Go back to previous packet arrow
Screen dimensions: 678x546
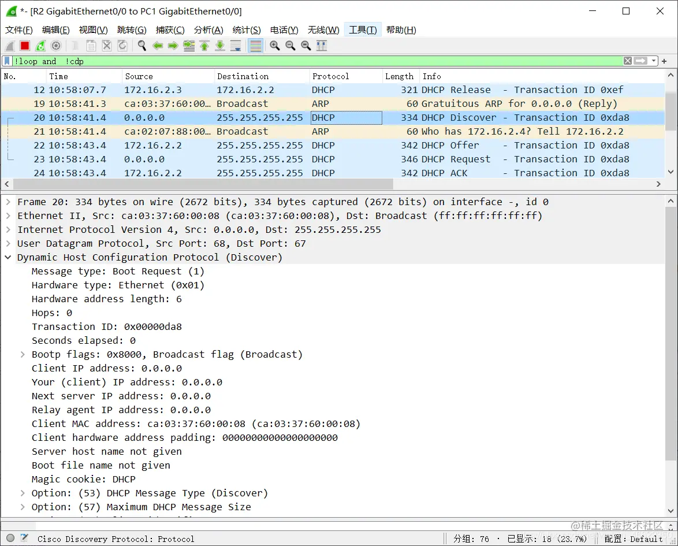point(158,46)
